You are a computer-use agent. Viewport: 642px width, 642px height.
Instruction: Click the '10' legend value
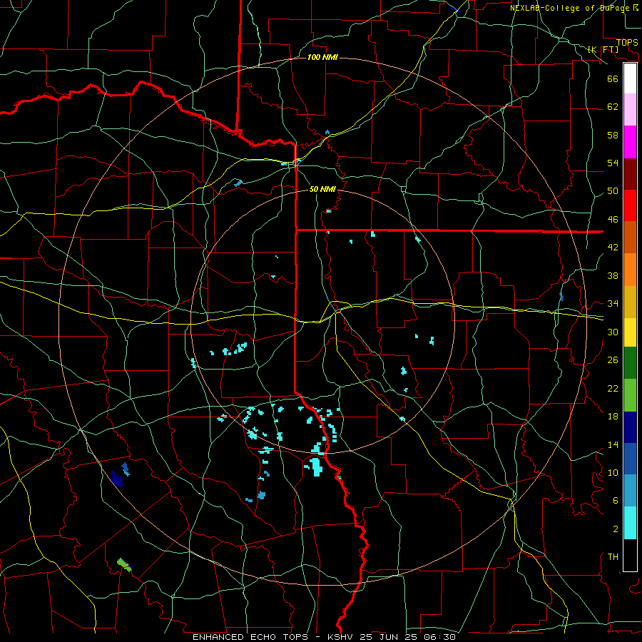tap(613, 473)
